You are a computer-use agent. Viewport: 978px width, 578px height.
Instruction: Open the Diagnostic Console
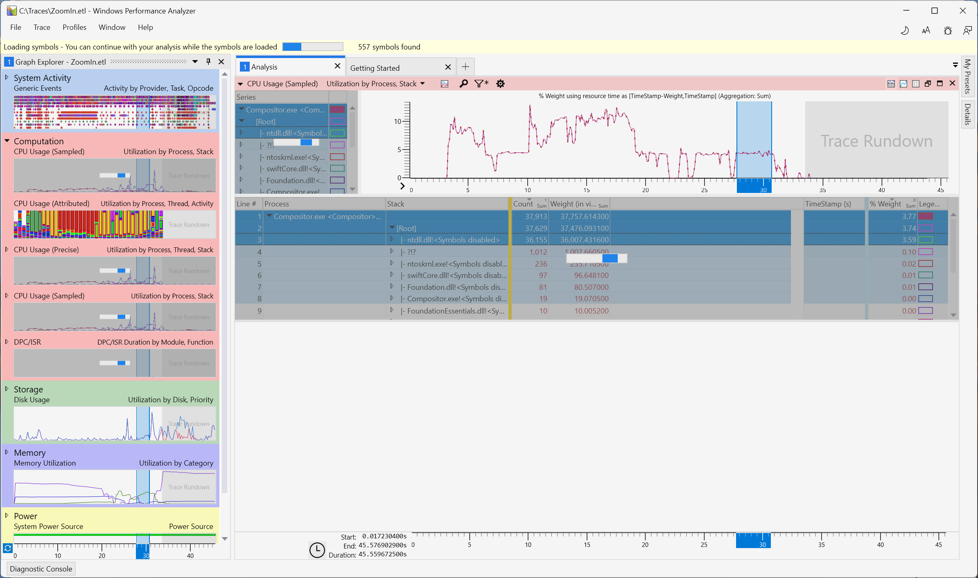point(41,569)
